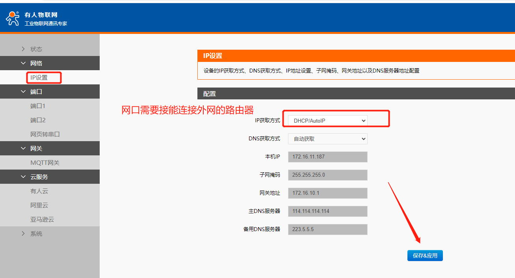
Task: Collapse the 网络 section chevron
Action: tap(23, 63)
